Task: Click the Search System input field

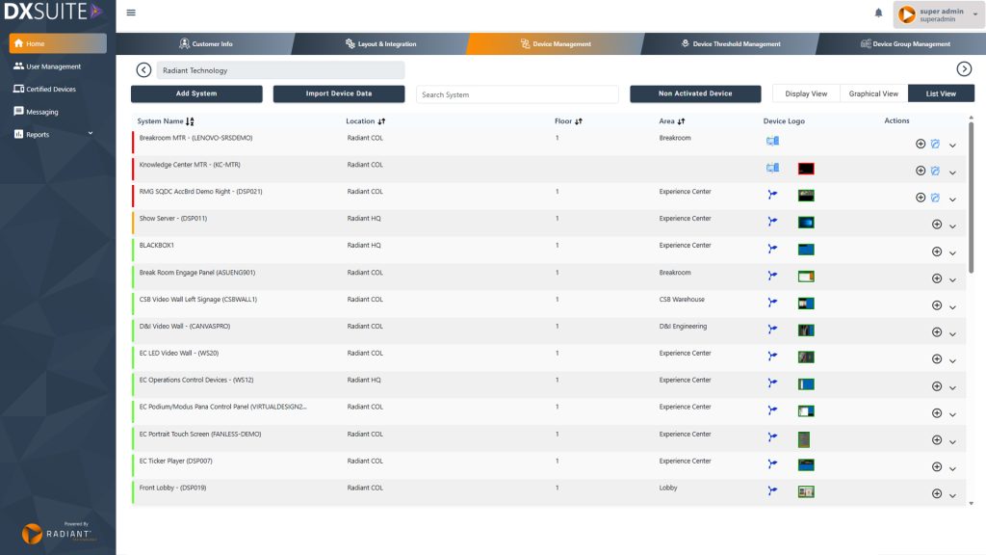Action: coord(517,94)
